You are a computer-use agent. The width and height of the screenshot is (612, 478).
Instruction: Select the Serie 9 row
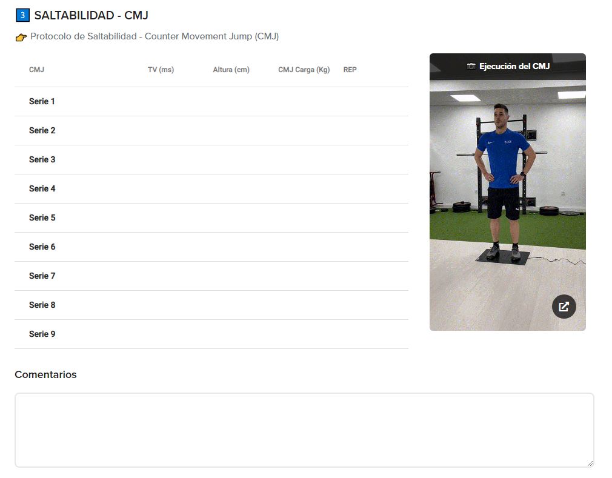pyautogui.click(x=211, y=334)
